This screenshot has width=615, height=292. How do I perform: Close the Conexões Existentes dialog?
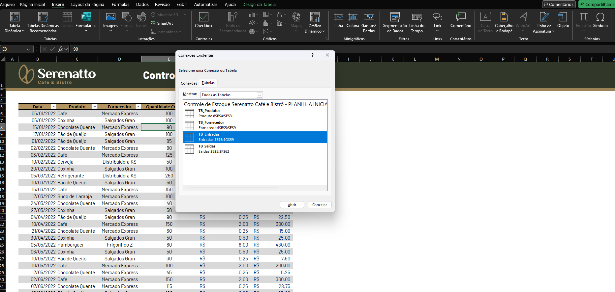(327, 55)
